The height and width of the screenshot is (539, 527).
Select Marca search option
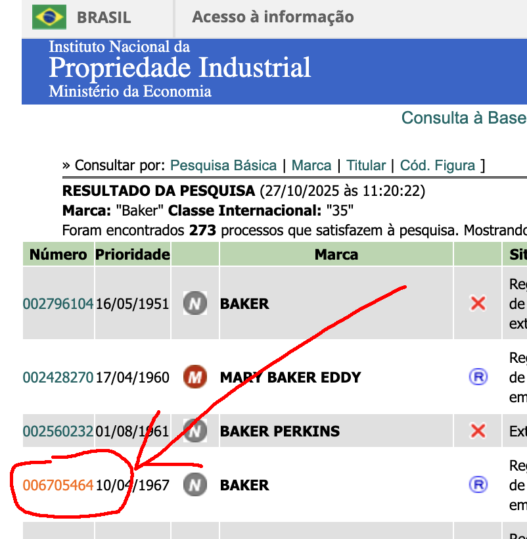click(x=311, y=166)
